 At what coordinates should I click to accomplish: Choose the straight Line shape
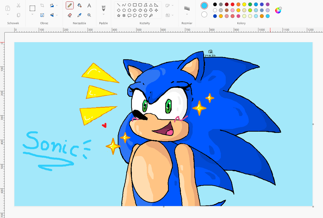(x=119, y=5)
